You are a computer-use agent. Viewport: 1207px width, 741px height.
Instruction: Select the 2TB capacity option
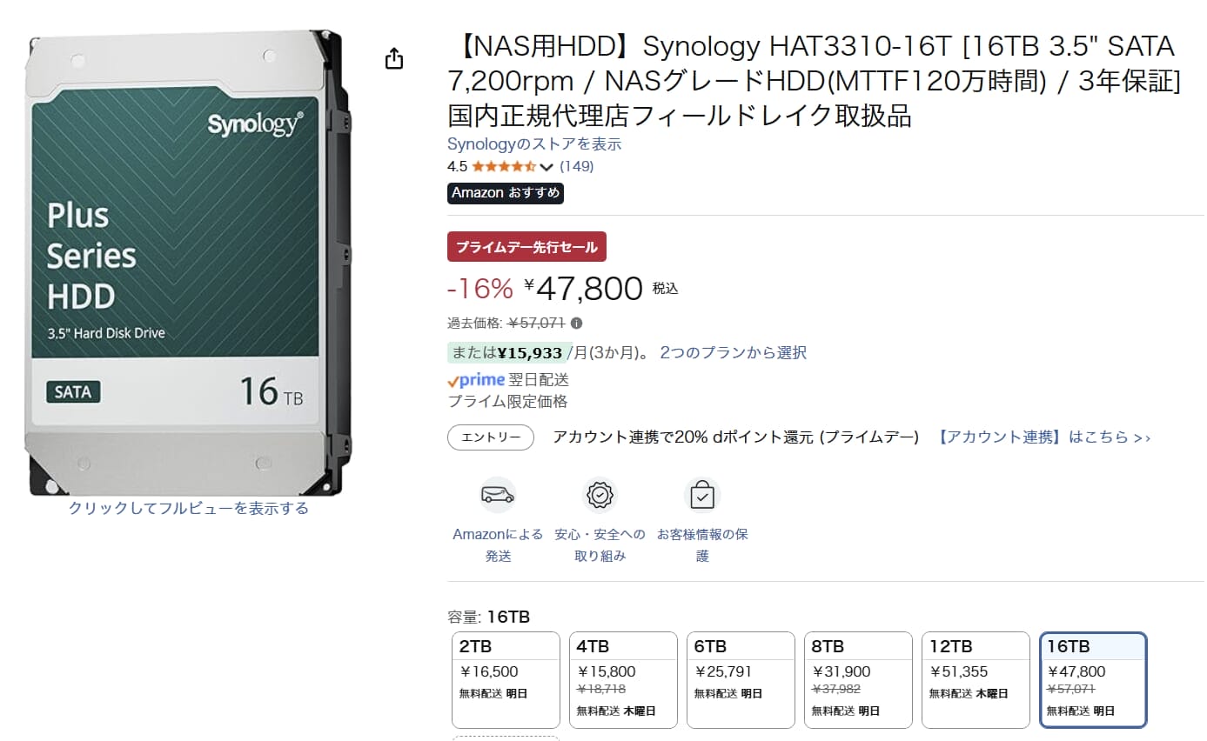506,680
